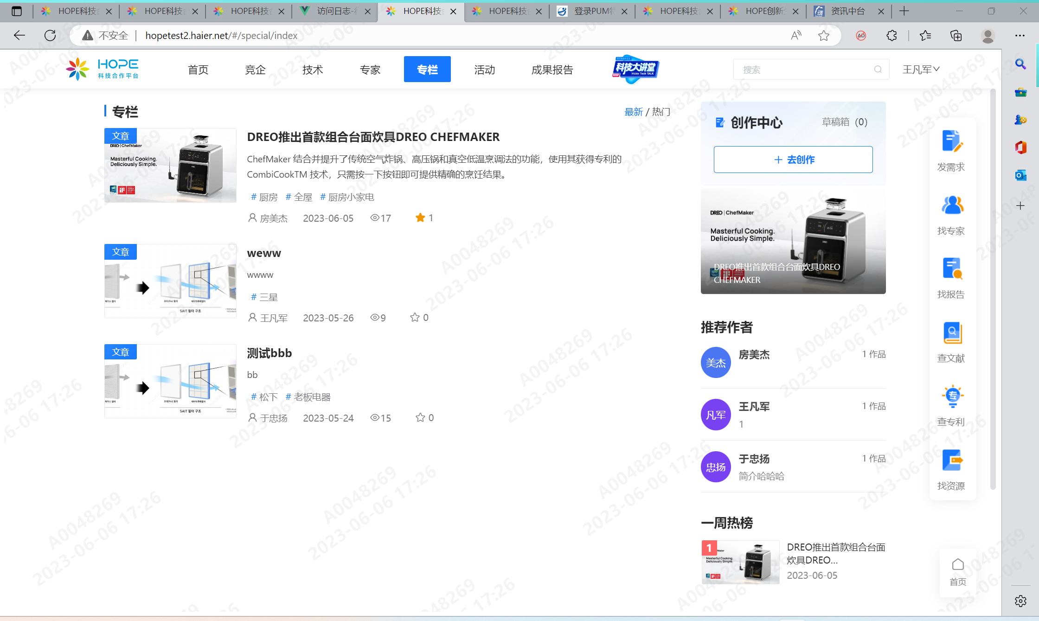Open the Collections icon in toolbar
This screenshot has height=621, width=1039.
pyautogui.click(x=956, y=35)
